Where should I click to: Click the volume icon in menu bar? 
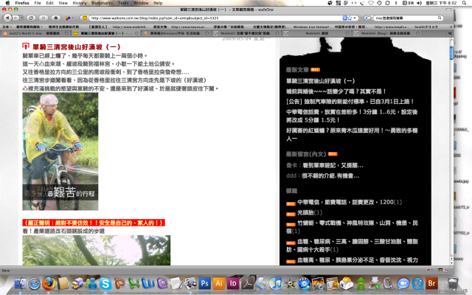419,3
